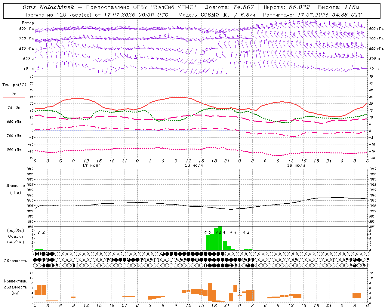
Task: Click the tallest green precipitation bar
Action: 220,238
